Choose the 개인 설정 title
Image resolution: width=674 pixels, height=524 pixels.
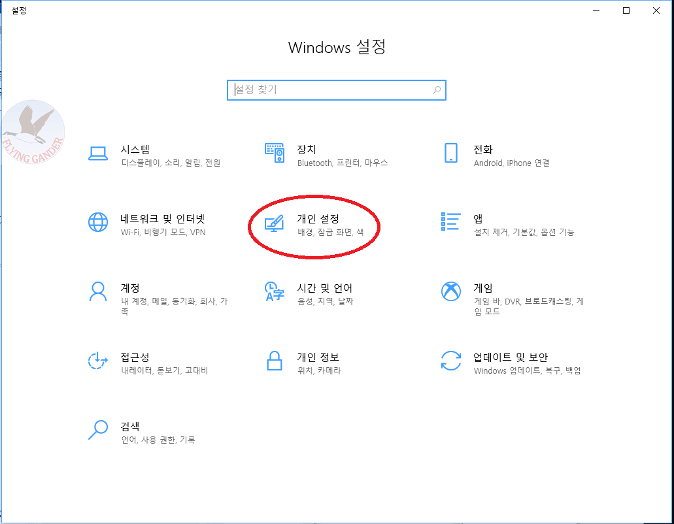318,219
